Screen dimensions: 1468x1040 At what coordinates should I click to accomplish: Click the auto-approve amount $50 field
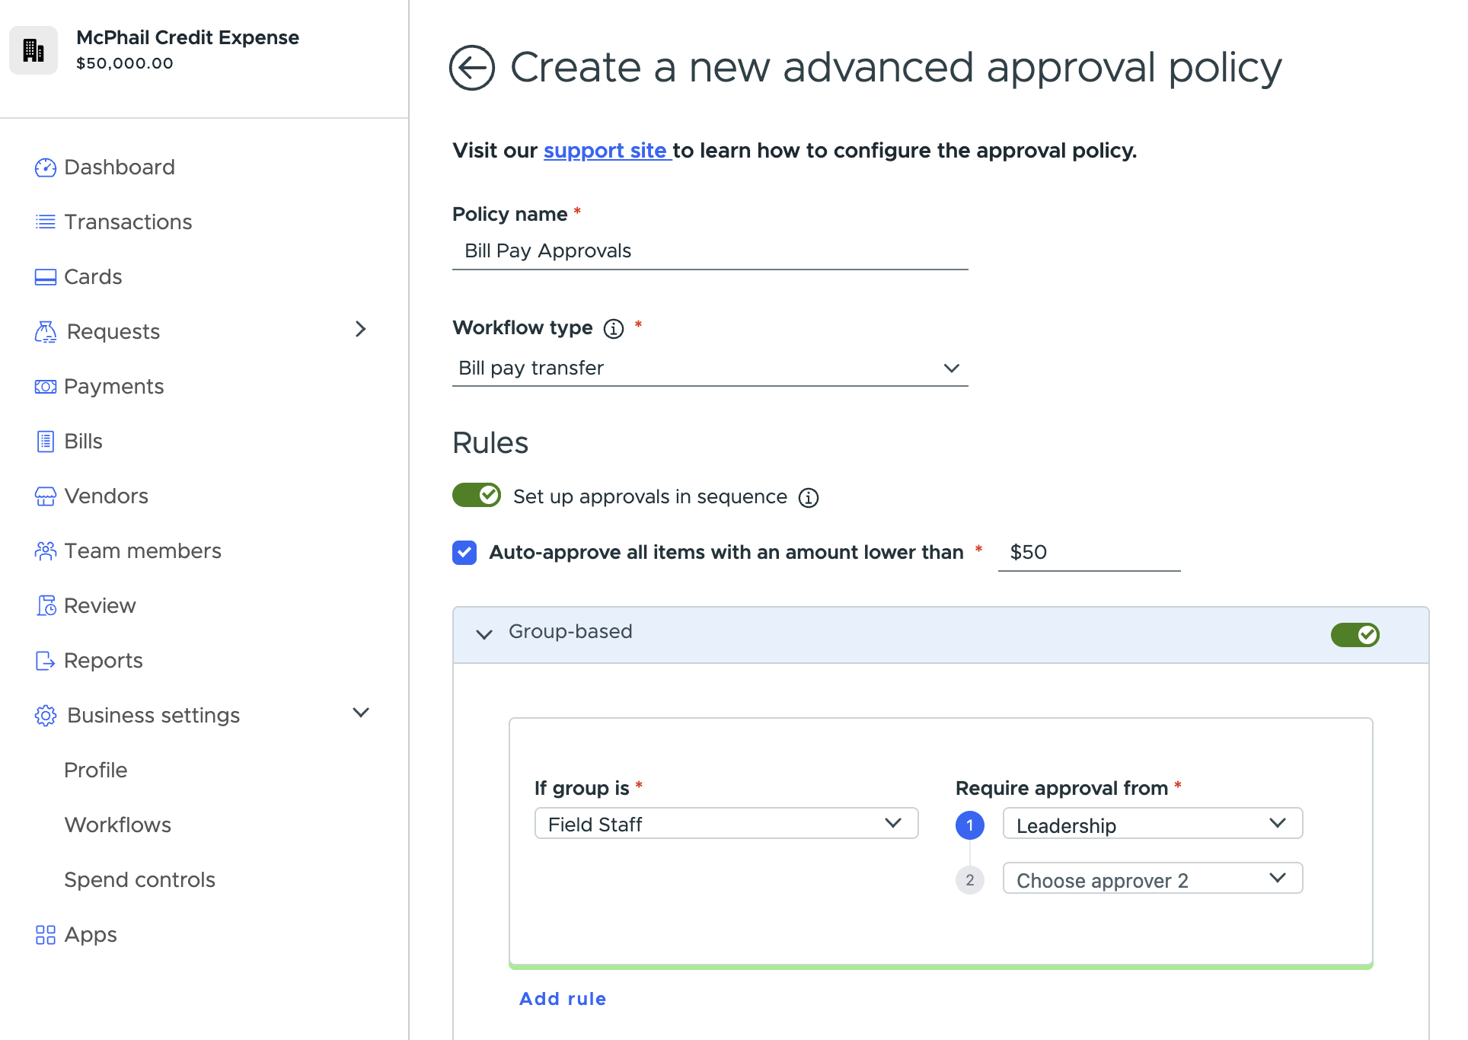coord(1089,553)
